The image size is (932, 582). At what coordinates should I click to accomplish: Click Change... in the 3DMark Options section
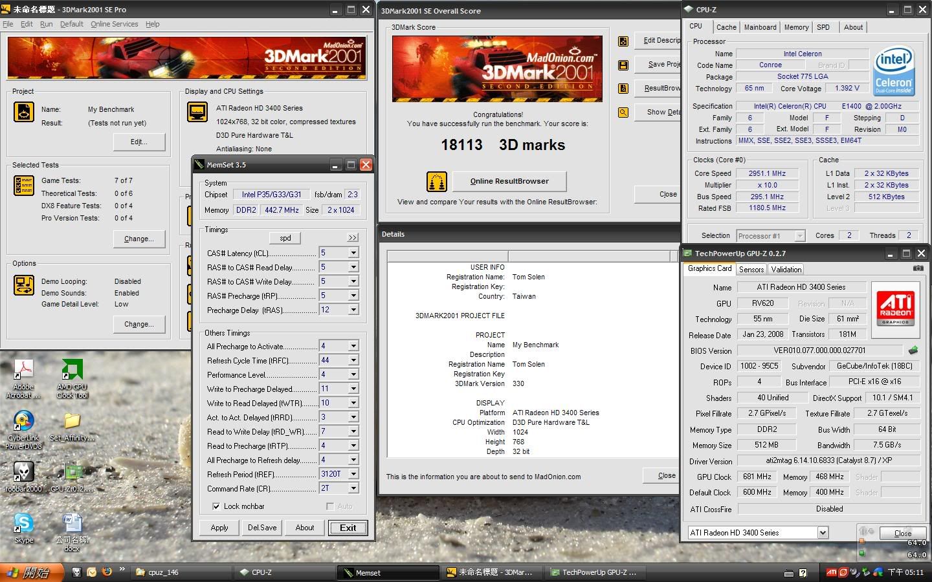(x=139, y=324)
